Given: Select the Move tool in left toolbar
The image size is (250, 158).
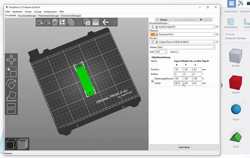Looking at the screenshot, I should pyautogui.click(x=11, y=60).
